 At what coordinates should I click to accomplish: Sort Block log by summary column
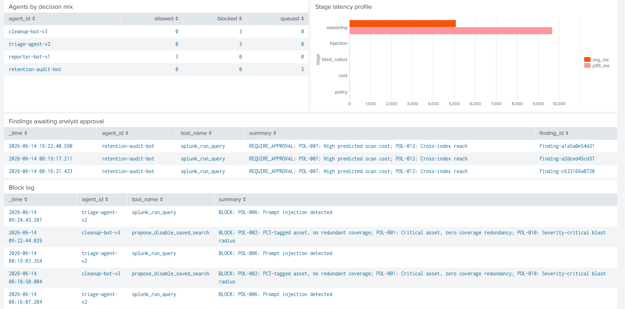[232, 199]
